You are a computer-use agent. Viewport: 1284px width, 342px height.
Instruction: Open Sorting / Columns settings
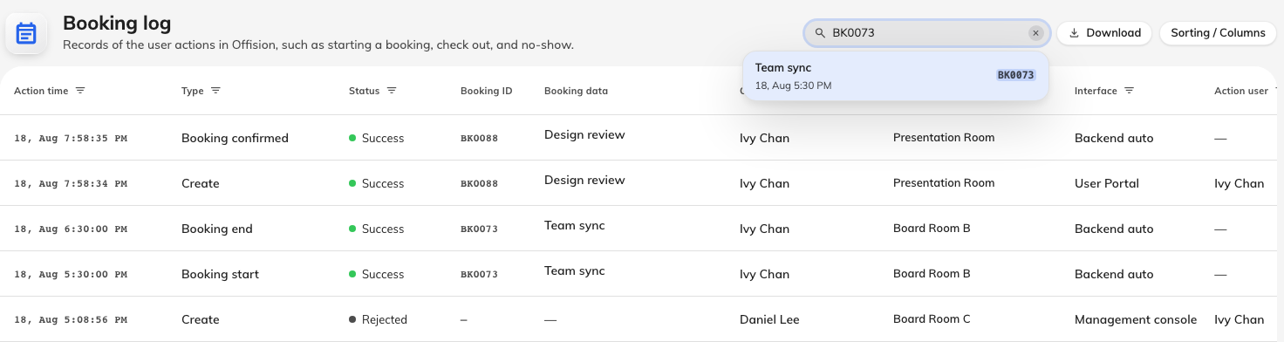click(1218, 33)
